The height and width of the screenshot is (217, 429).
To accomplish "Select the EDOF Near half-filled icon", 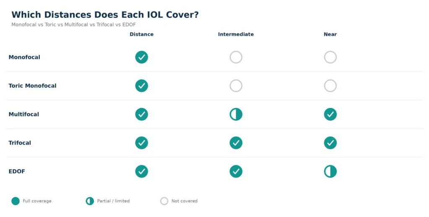I will pos(330,171).
